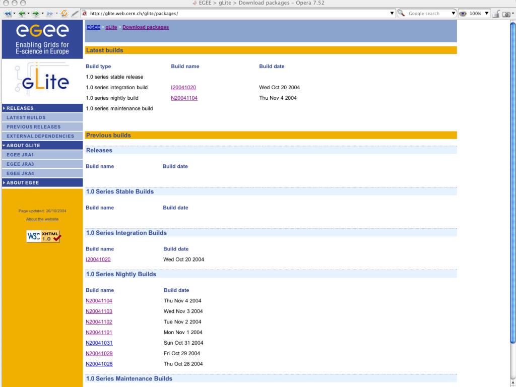This screenshot has width=516, height=387.
Task: Open nightly build N20041031
Action: 99,343
